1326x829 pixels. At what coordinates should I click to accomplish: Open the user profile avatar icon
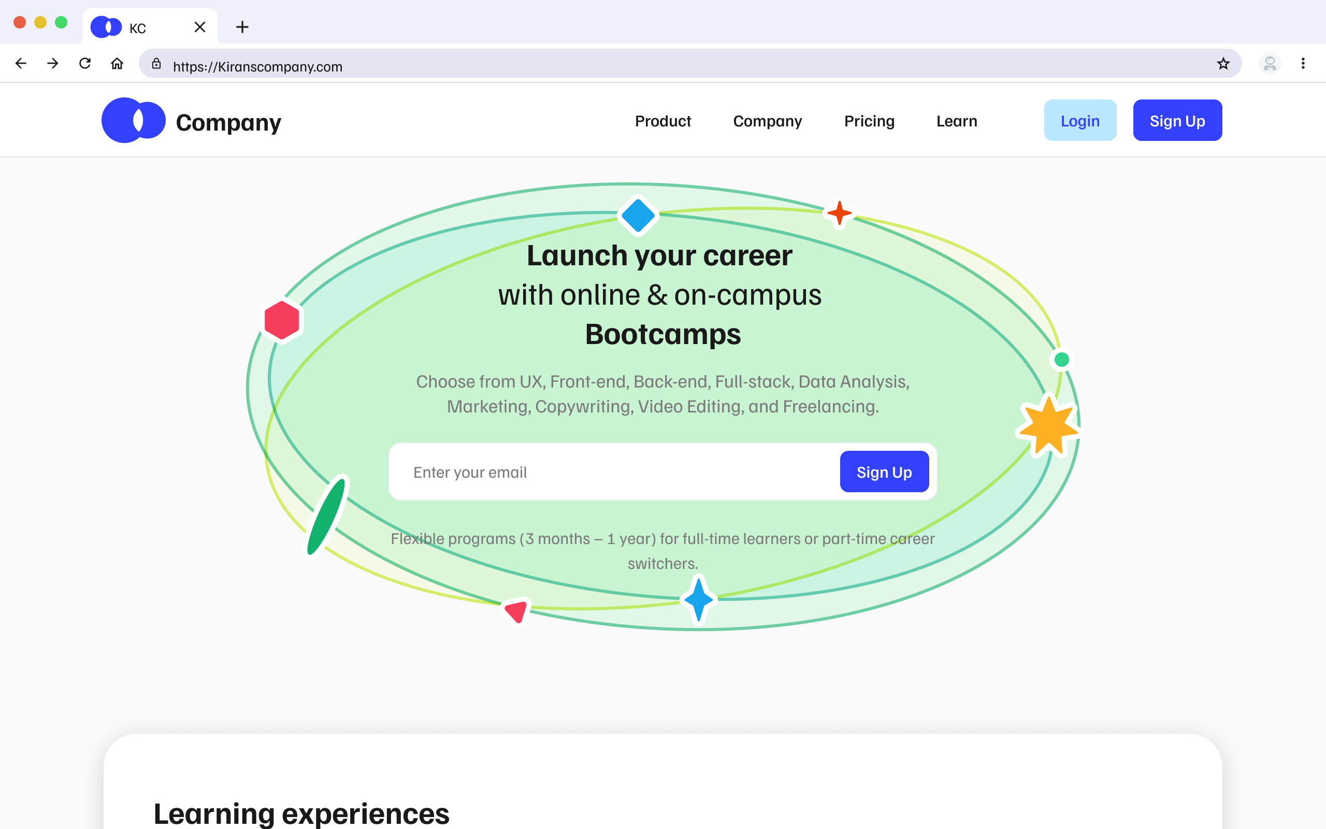(1270, 64)
